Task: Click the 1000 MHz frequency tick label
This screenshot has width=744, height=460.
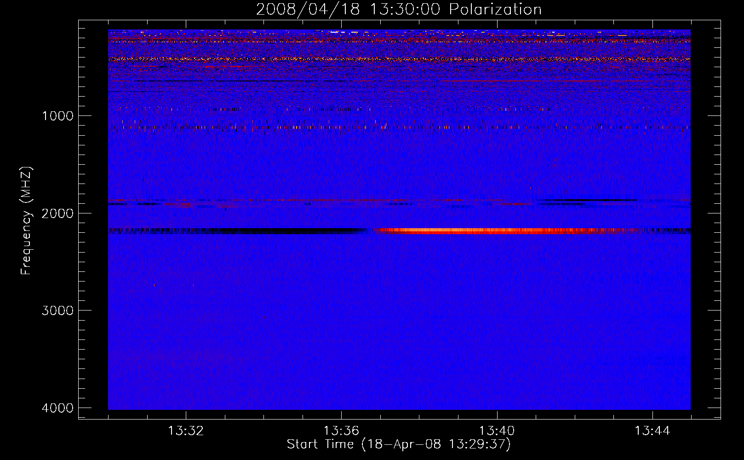Action: 57,116
